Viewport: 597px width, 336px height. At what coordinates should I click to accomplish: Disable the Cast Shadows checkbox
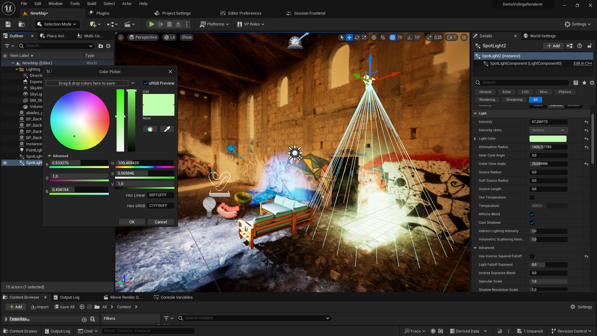click(532, 223)
